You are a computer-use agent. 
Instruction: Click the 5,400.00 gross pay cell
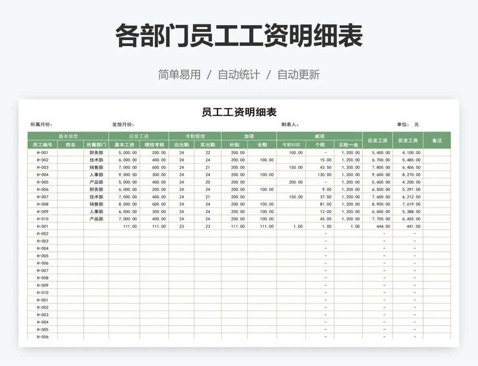378,153
